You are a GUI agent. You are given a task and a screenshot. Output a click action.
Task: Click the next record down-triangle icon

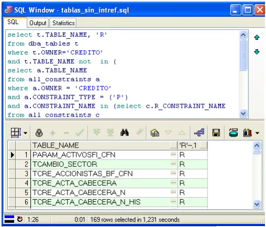click(x=168, y=133)
